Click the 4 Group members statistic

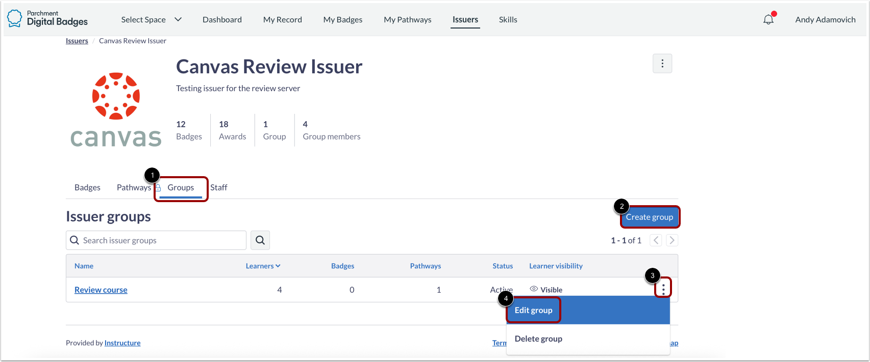tap(332, 130)
